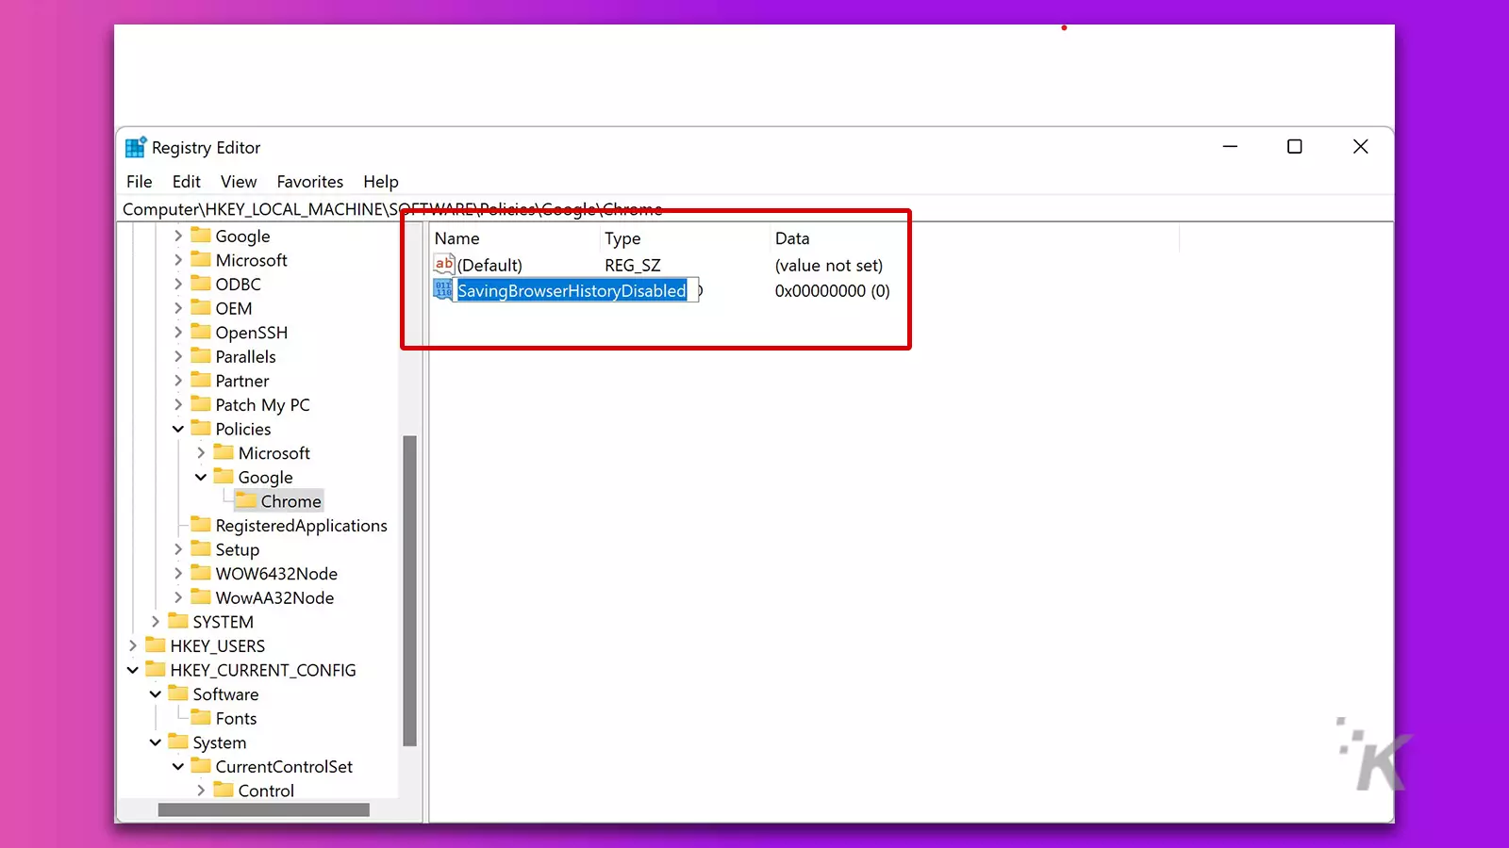Expand the Setup key
Image resolution: width=1509 pixels, height=848 pixels.
click(x=178, y=549)
